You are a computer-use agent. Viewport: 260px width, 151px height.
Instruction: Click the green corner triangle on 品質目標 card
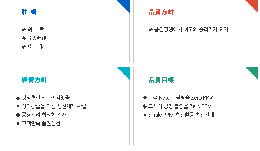[254, 71]
